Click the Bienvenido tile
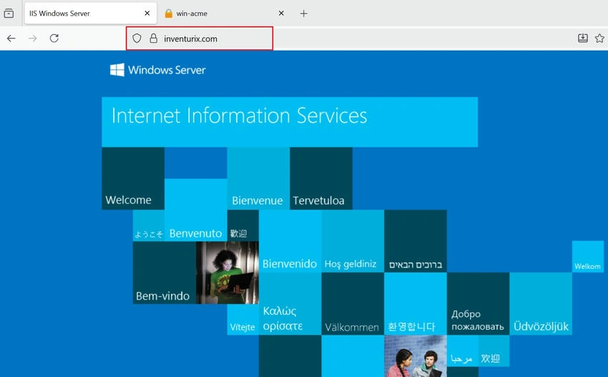Viewport: 608px width, 377px height. pyautogui.click(x=290, y=241)
